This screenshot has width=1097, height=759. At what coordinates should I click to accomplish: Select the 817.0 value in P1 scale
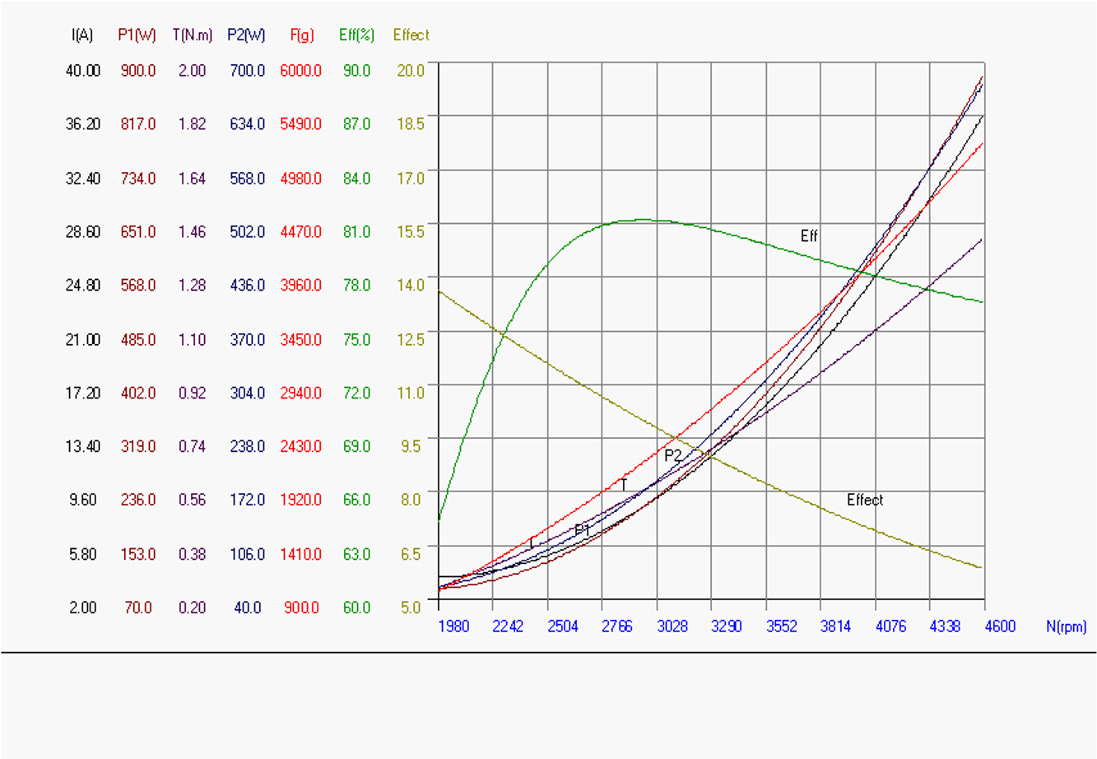click(138, 124)
